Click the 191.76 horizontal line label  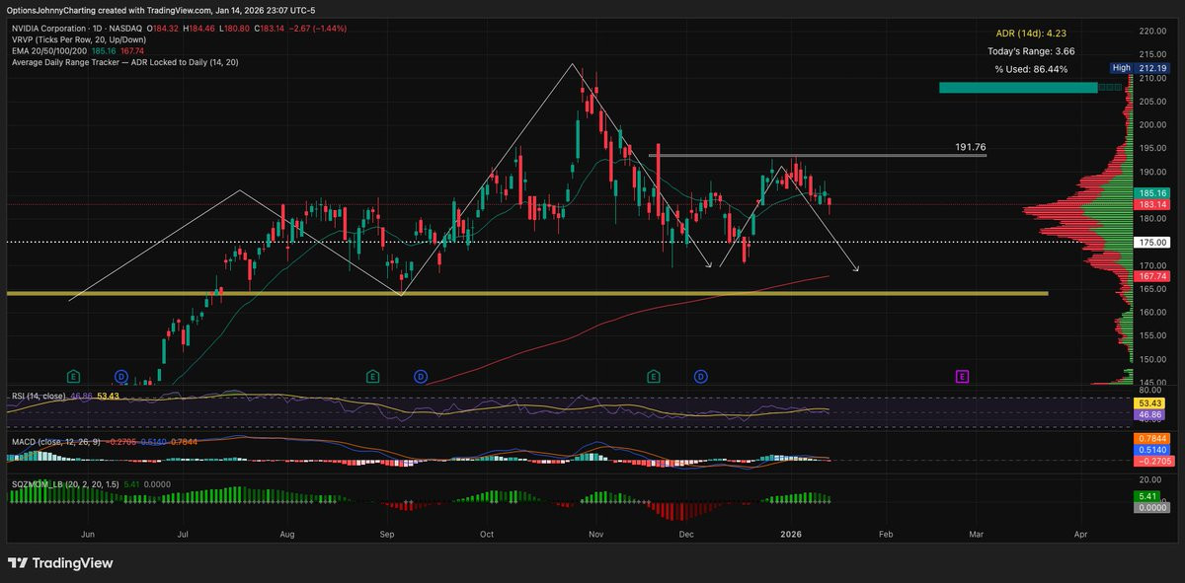pyautogui.click(x=971, y=146)
